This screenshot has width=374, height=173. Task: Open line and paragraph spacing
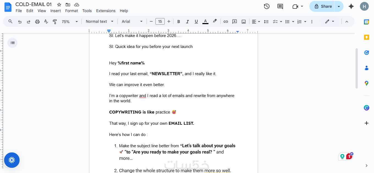266,21
